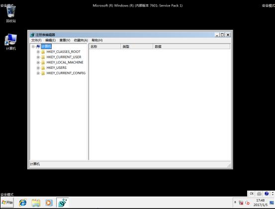The image size is (275, 209).
Task: Open the Recycle Bin desktop icon
Action: 11,14
